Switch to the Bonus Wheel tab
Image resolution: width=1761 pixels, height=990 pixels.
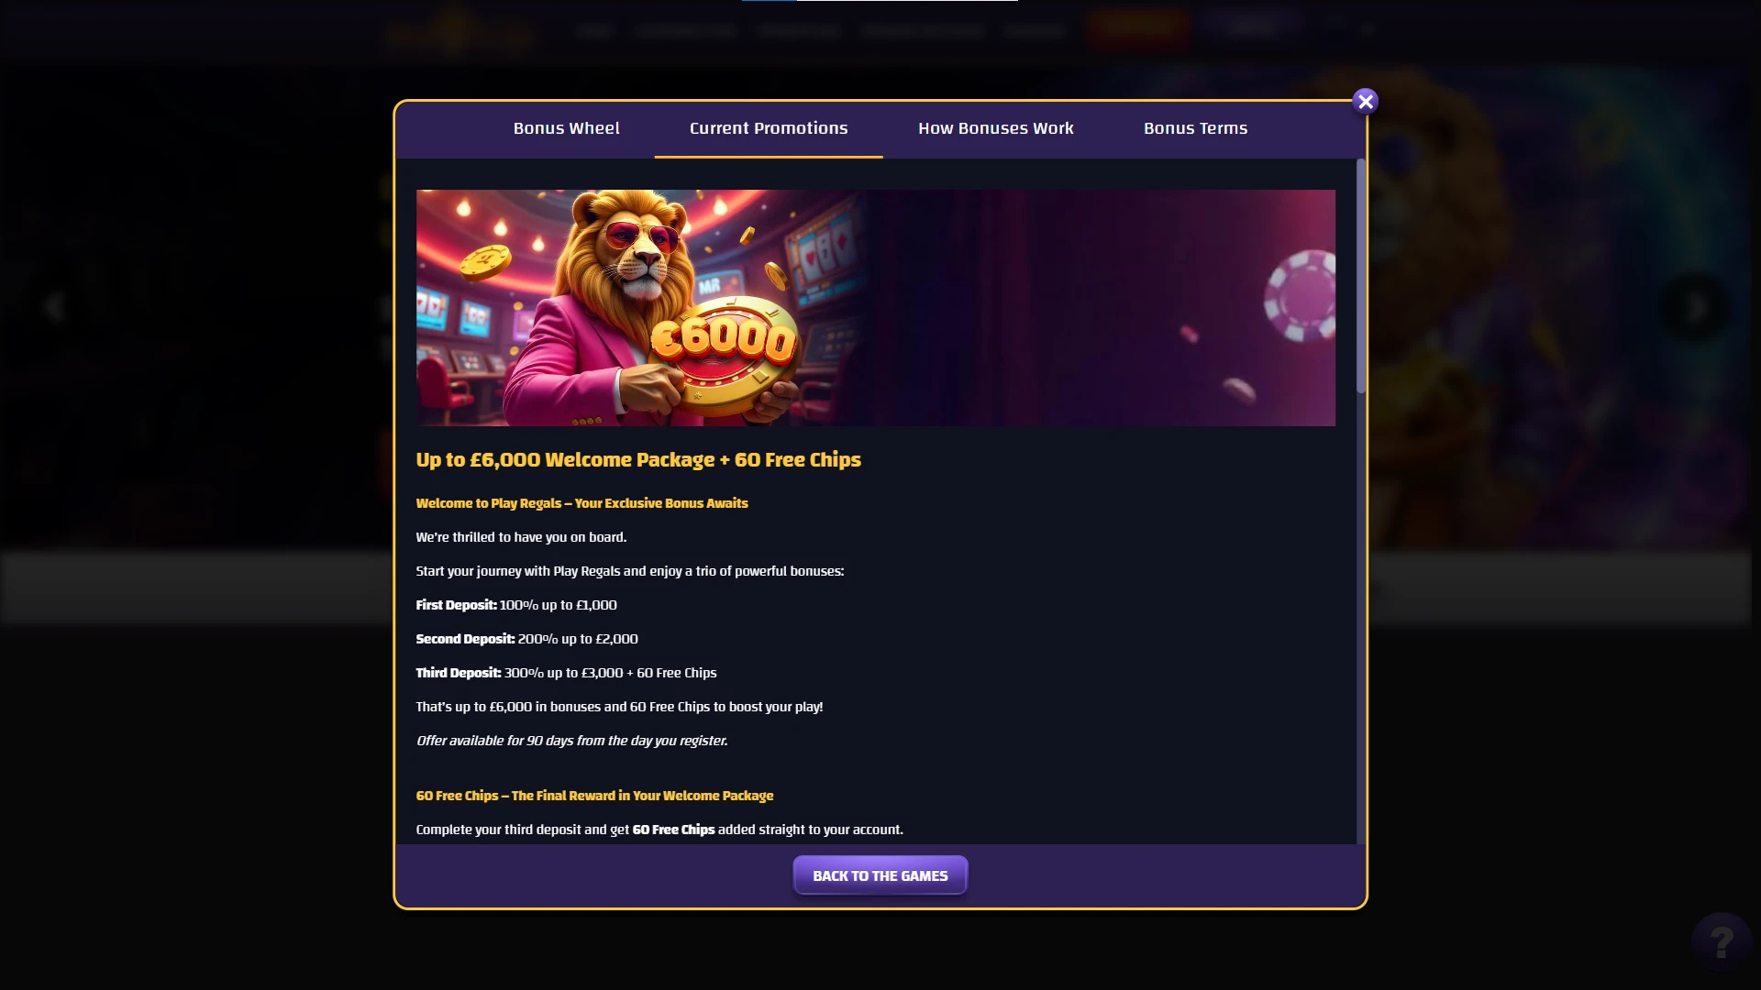[566, 128]
